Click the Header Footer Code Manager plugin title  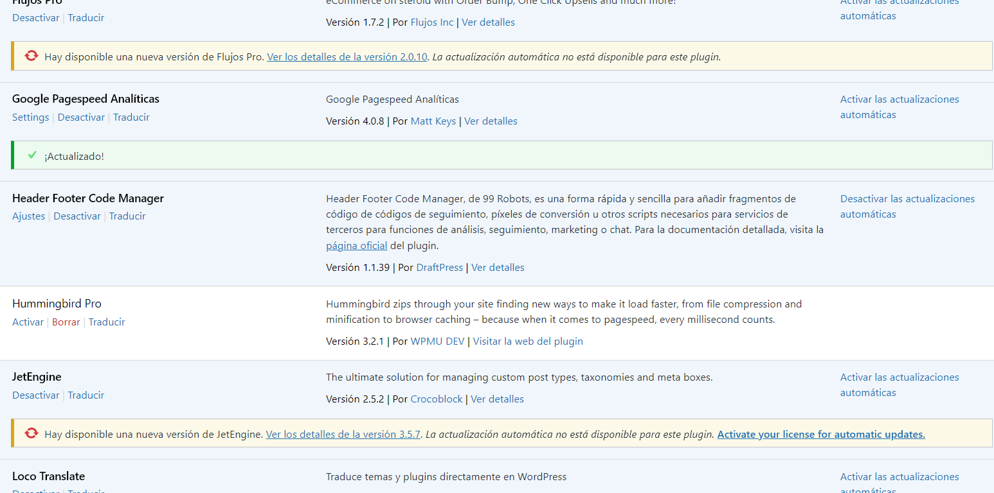(x=88, y=198)
